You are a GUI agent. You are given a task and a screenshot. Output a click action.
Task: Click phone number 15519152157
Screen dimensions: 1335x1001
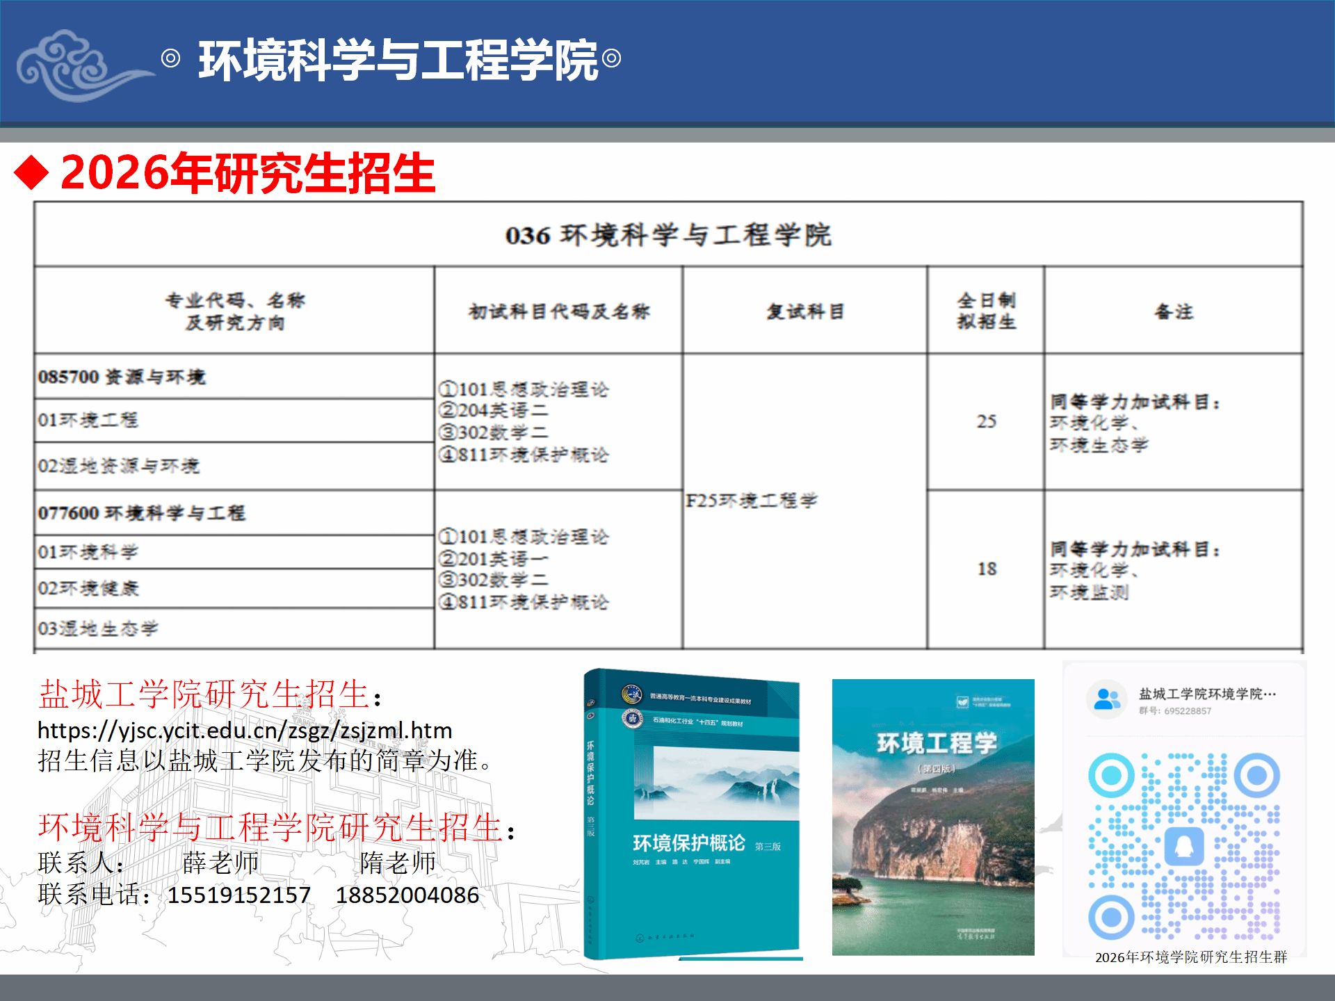coord(238,895)
